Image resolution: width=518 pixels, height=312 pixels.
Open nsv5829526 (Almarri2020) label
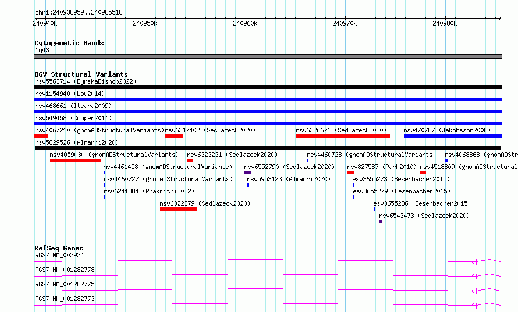(77, 142)
